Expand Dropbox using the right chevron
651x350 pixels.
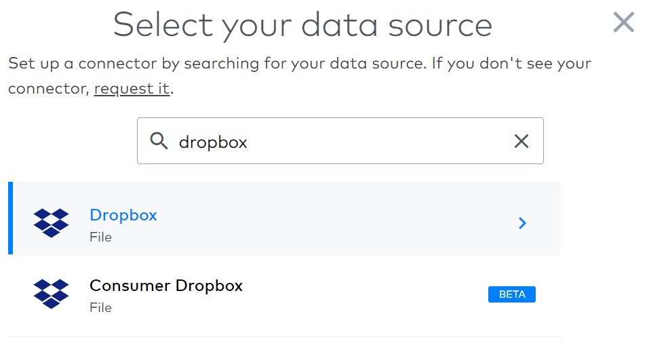(522, 223)
